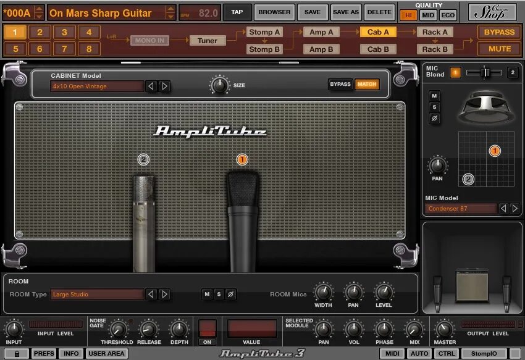525x360 pixels.
Task: Click the INPUT knob
Action: [x=14, y=329]
